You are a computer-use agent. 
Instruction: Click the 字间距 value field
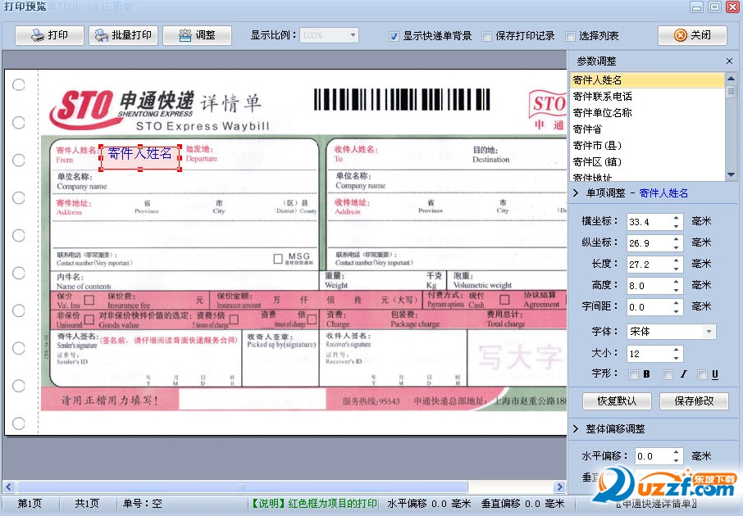(x=649, y=307)
